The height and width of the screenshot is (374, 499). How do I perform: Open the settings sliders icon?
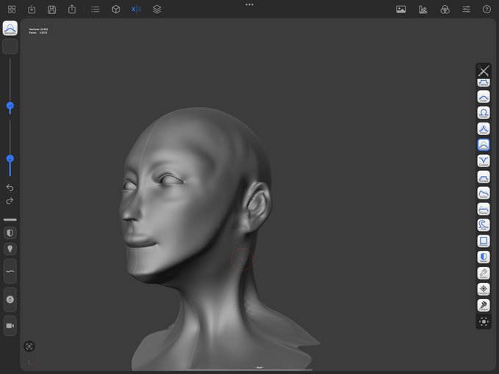466,10
